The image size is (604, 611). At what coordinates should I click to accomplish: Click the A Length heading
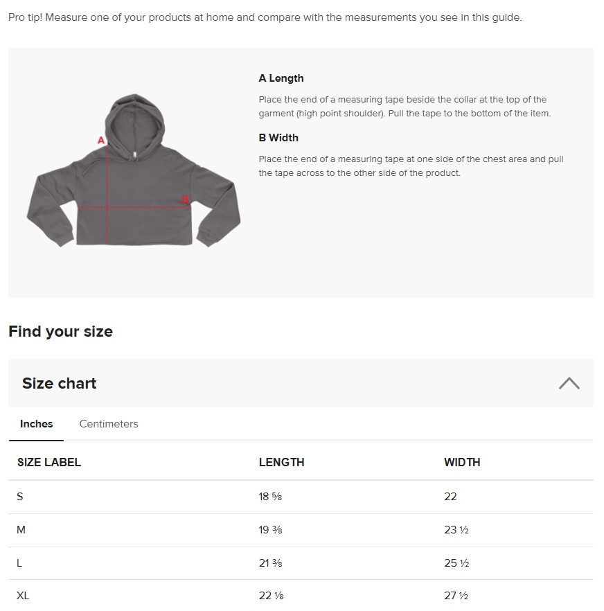tap(281, 78)
